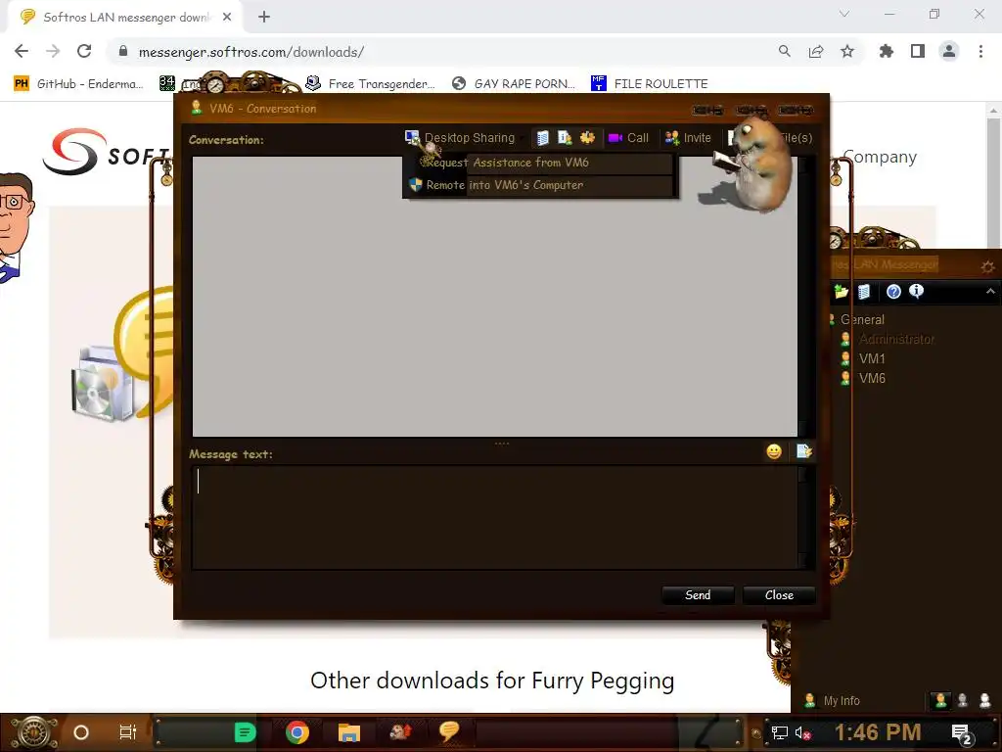1002x752 pixels.
Task: Click the Send button
Action: (x=697, y=594)
